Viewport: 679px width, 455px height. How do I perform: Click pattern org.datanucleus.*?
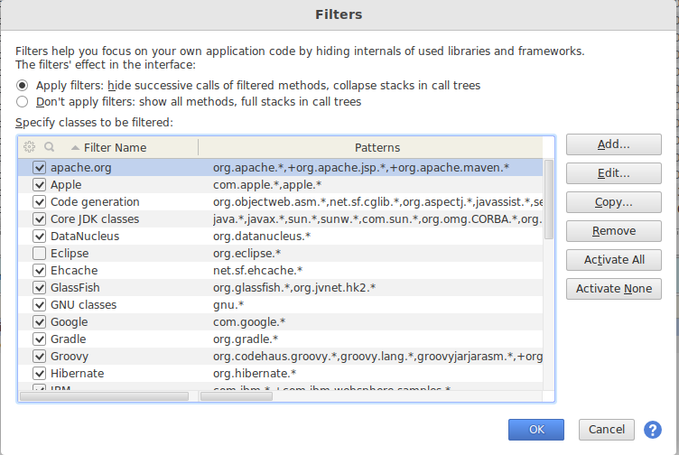[x=262, y=237]
